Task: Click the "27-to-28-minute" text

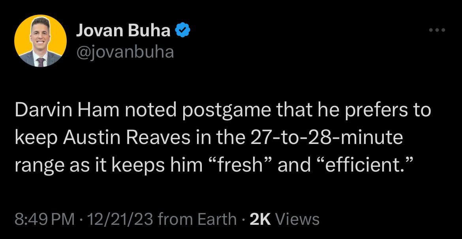Action: coord(325,138)
